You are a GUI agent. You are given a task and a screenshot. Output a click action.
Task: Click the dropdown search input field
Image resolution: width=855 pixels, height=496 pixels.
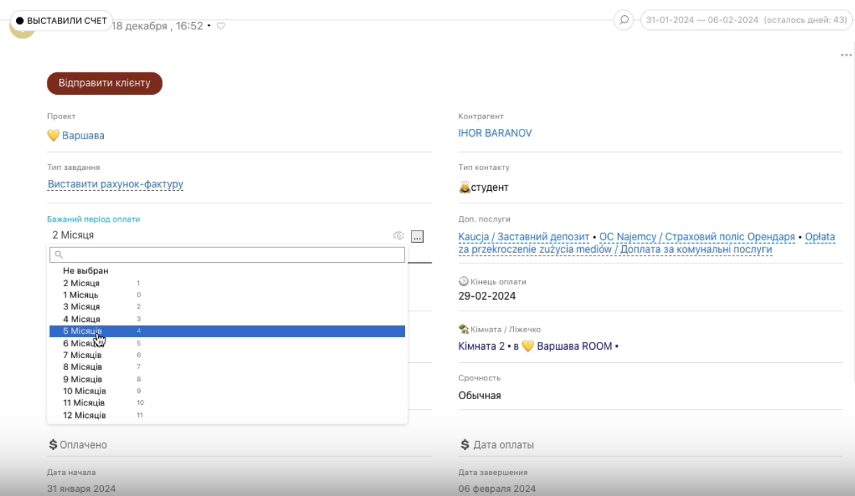pos(227,255)
